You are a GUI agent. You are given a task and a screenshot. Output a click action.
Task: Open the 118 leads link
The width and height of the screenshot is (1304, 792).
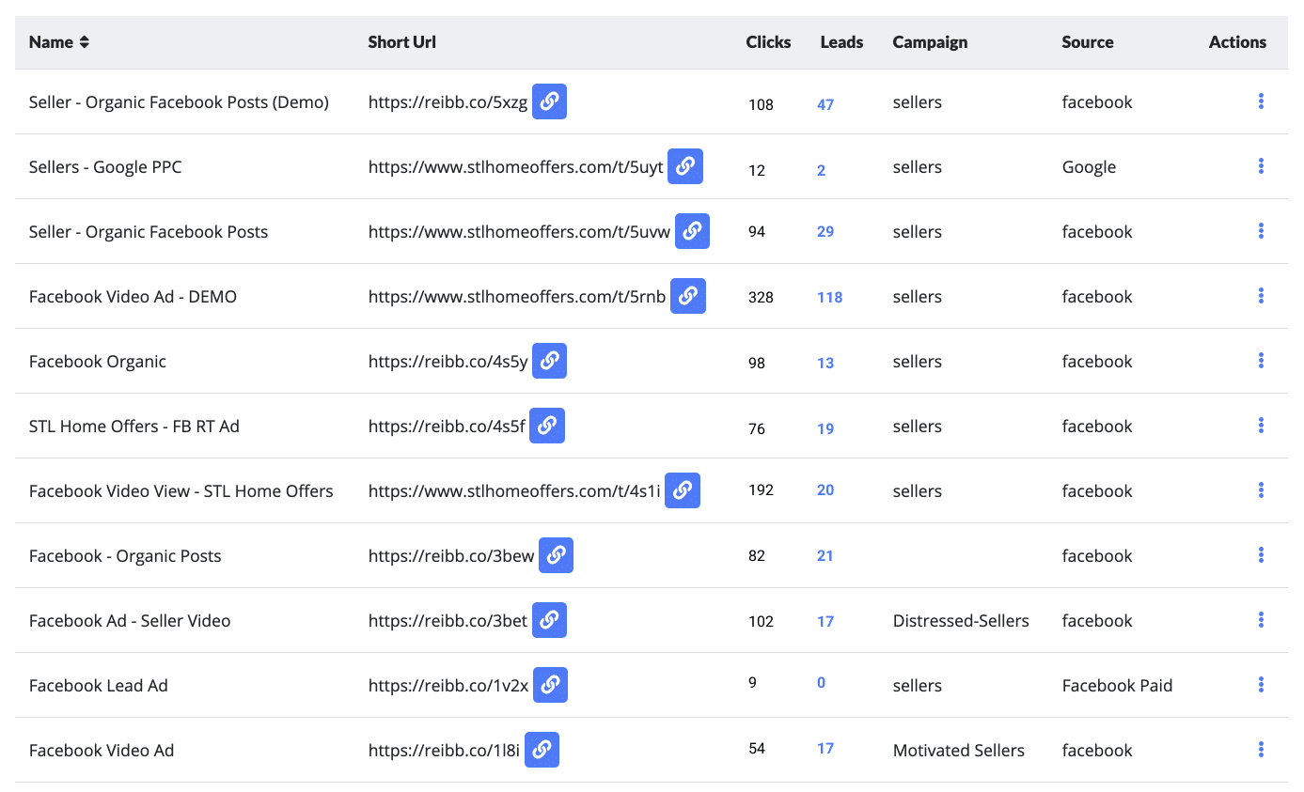(x=830, y=297)
